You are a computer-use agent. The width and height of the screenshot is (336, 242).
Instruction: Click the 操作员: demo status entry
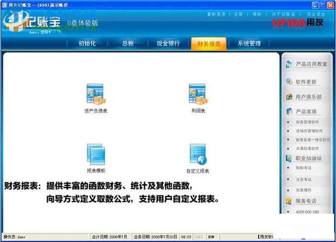click(x=14, y=237)
